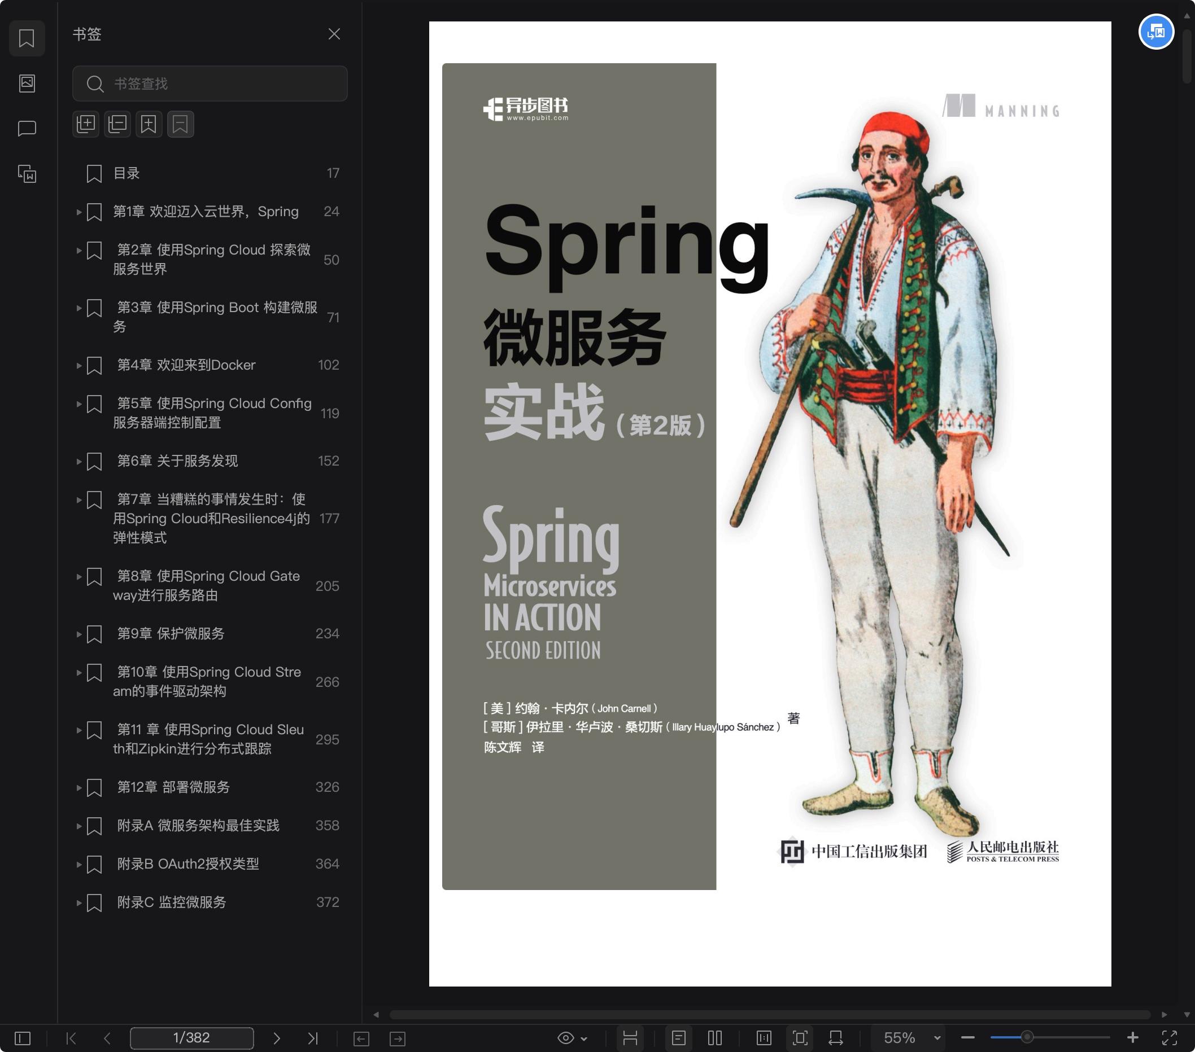Select two-page view

tap(714, 1038)
